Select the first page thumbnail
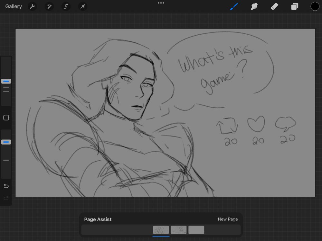322x241 pixels. 161,230
